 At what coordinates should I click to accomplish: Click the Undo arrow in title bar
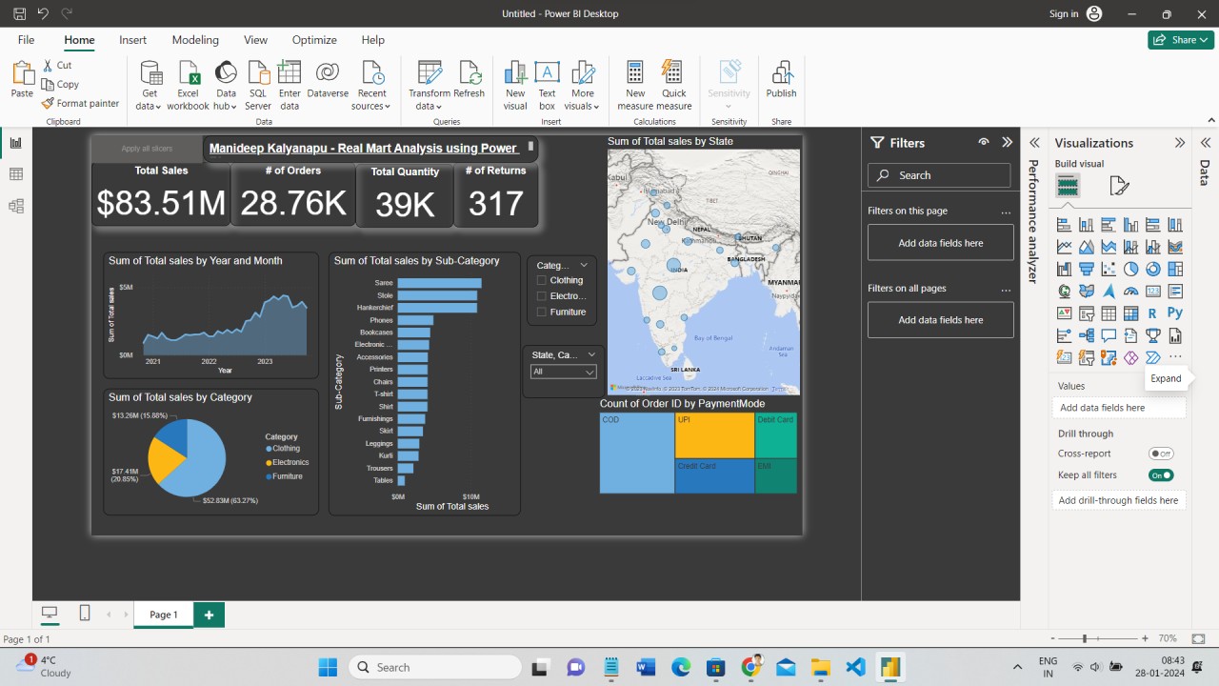43,14
